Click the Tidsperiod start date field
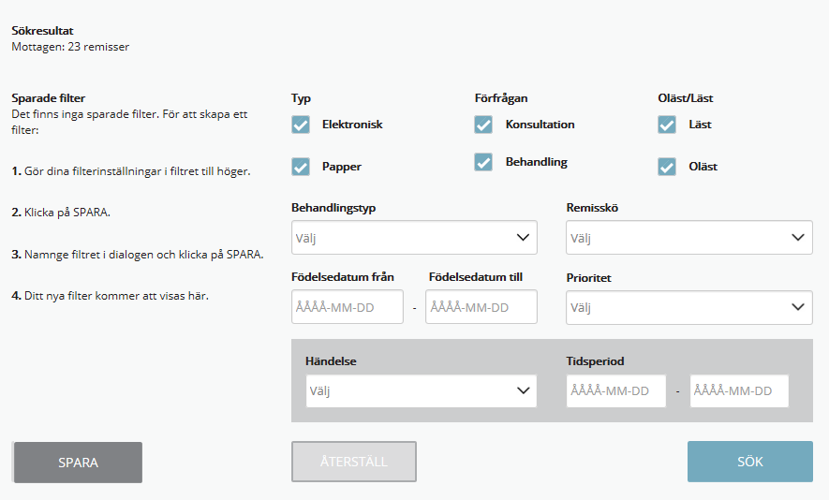Screen dimensions: 829x500 615,391
